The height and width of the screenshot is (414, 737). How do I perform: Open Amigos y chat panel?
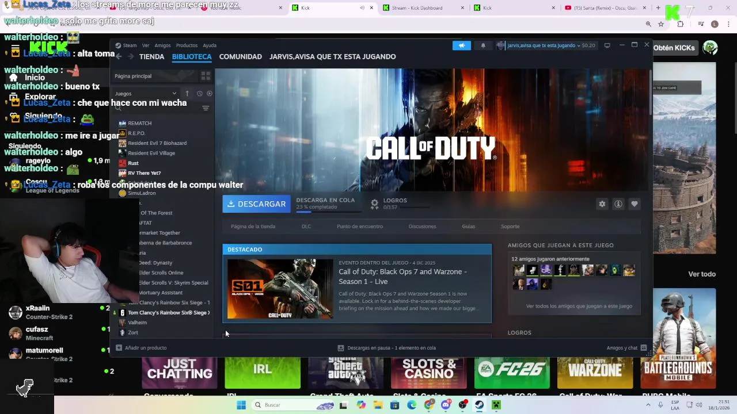626,347
